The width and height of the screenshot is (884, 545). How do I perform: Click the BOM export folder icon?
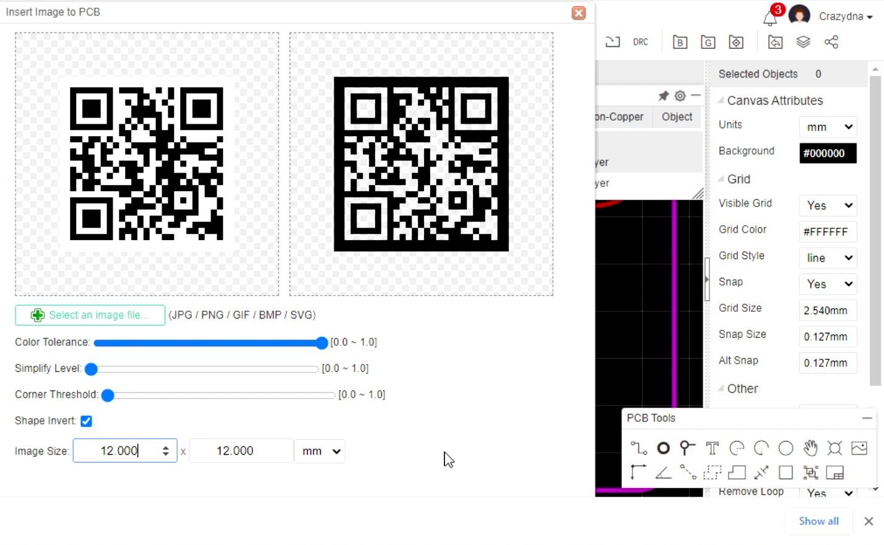coord(680,42)
